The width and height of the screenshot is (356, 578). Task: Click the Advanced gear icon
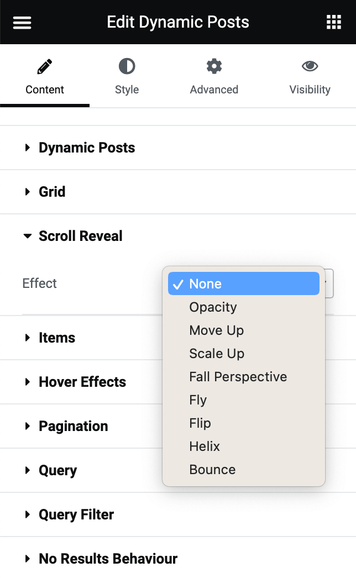coord(214,67)
